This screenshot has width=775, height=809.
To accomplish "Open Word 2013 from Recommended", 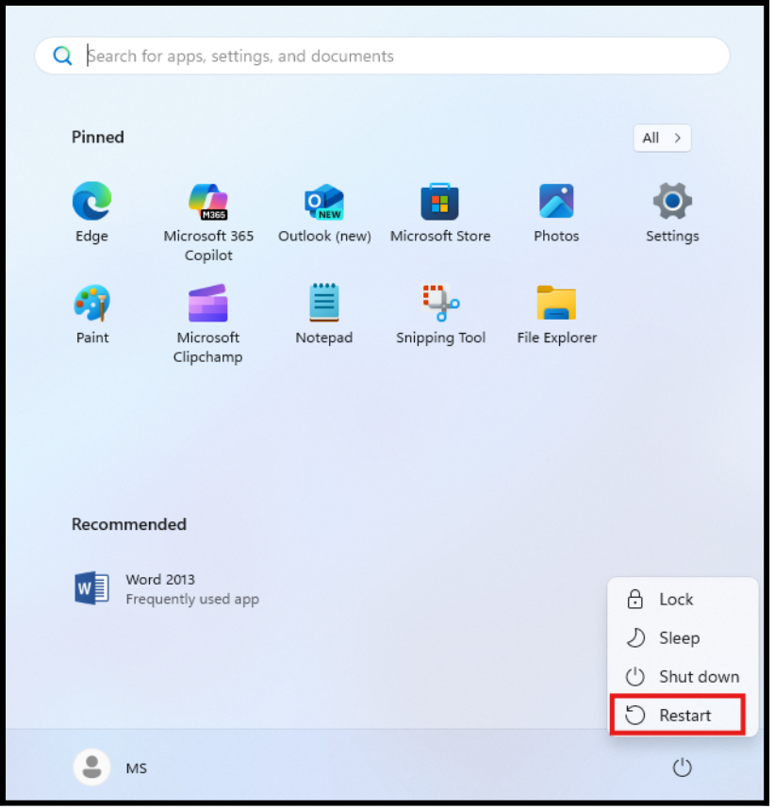I will click(166, 588).
